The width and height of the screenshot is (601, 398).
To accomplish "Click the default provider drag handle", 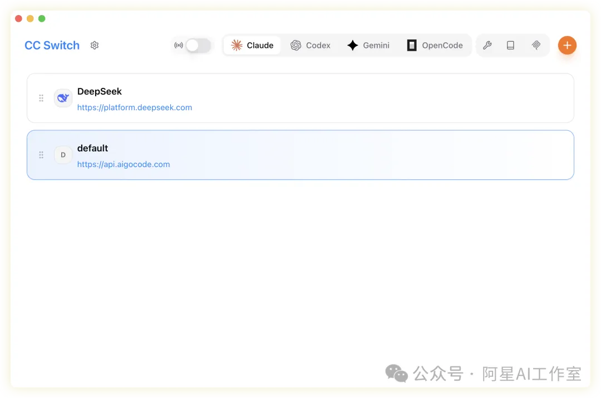I will click(41, 155).
